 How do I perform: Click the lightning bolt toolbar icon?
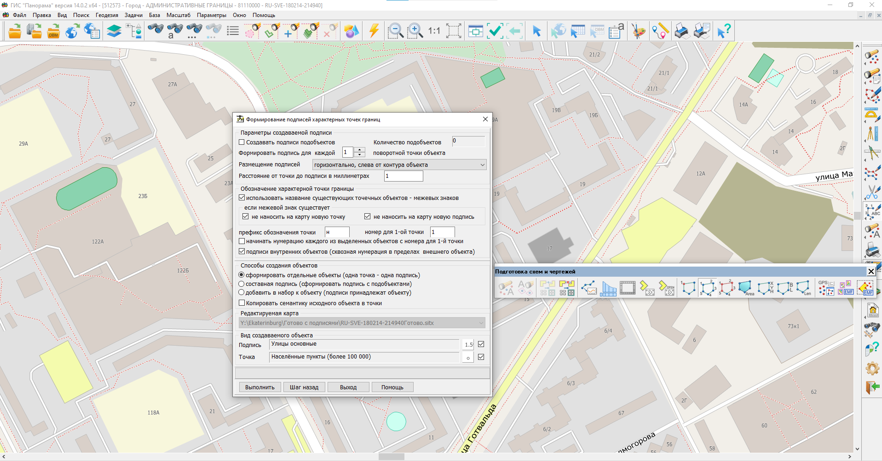[374, 31]
